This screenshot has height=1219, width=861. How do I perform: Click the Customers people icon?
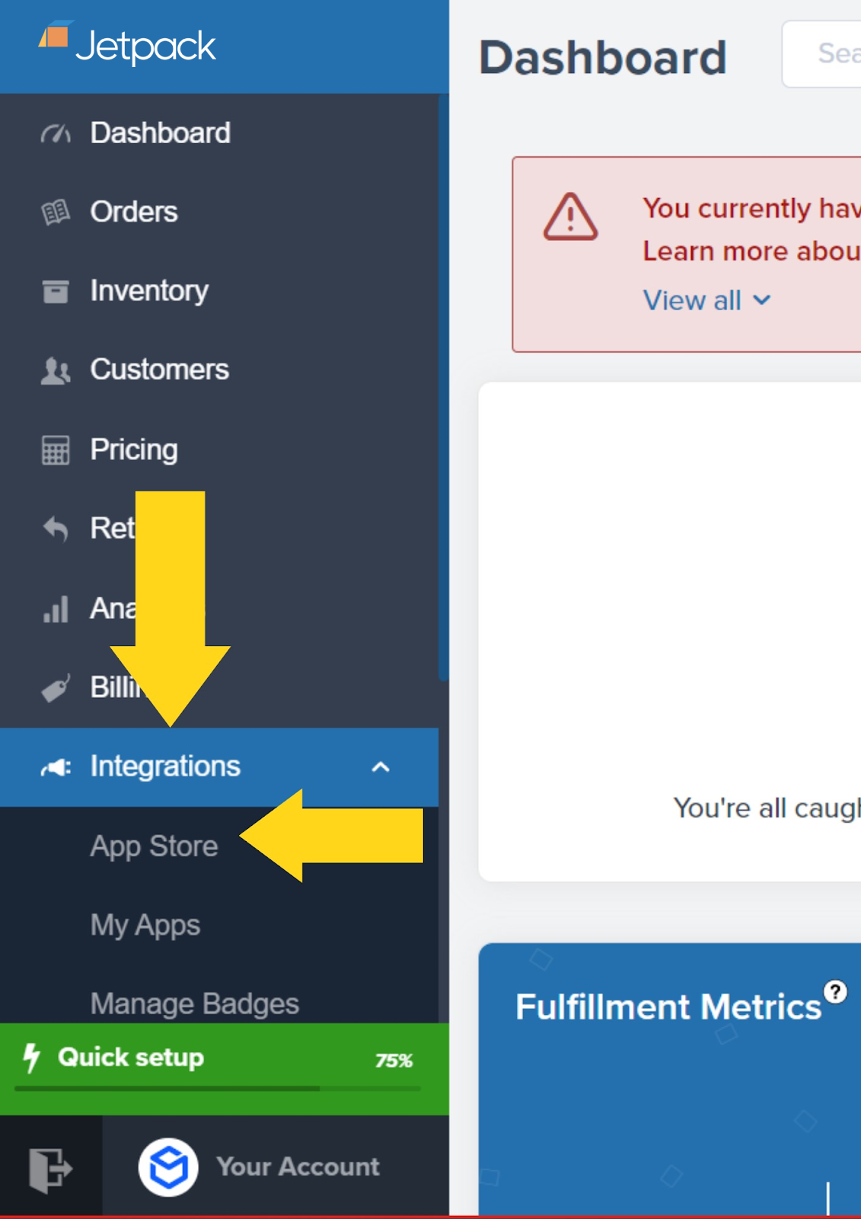pos(56,371)
